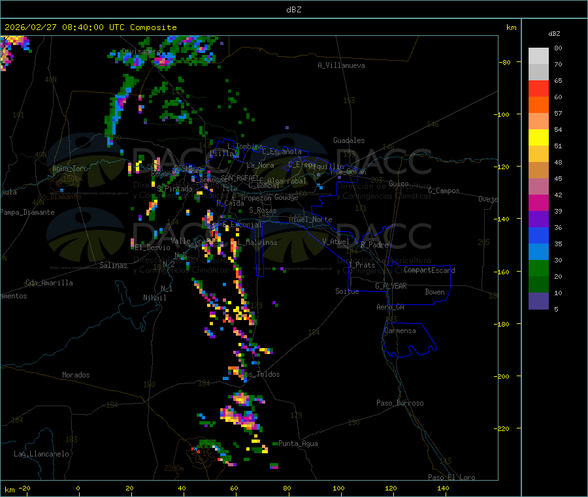Click the Punta_Agua location label
The height and width of the screenshot is (497, 588).
(x=298, y=443)
